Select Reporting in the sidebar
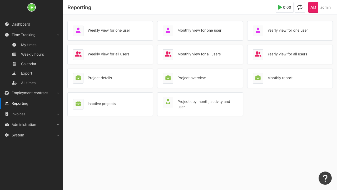The image size is (337, 190). point(32,103)
